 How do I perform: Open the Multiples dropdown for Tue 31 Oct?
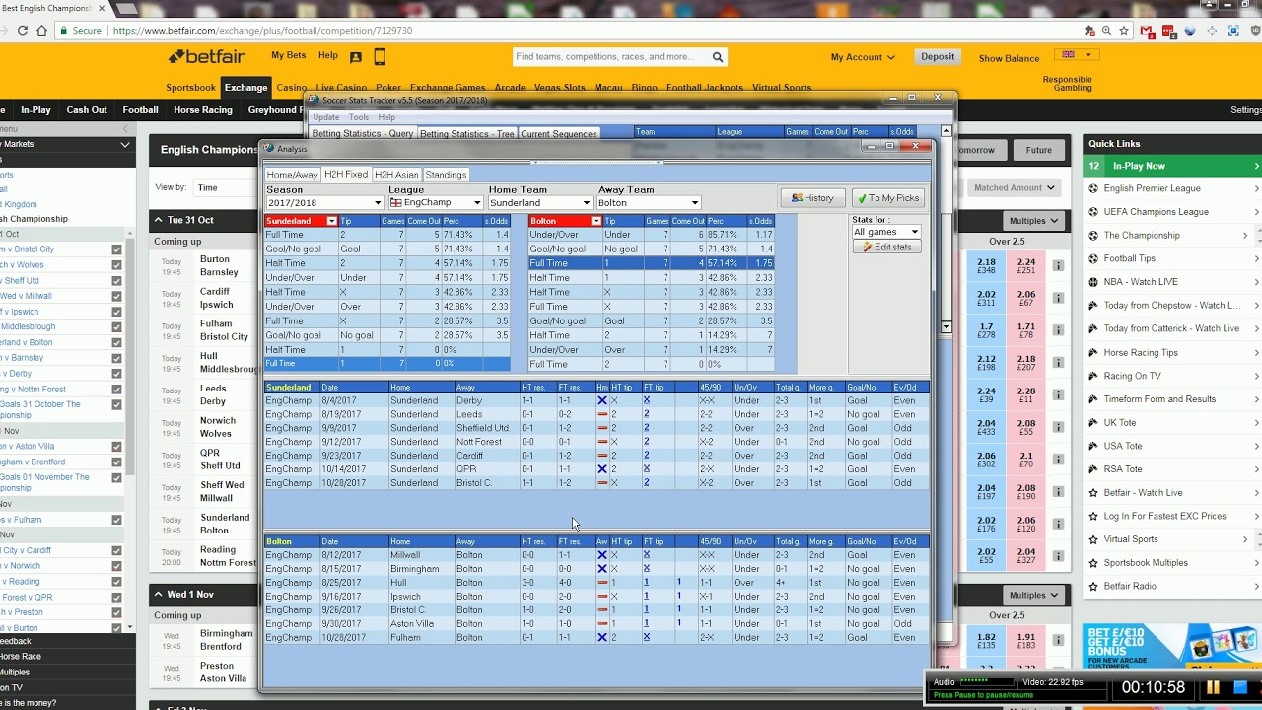click(1031, 221)
